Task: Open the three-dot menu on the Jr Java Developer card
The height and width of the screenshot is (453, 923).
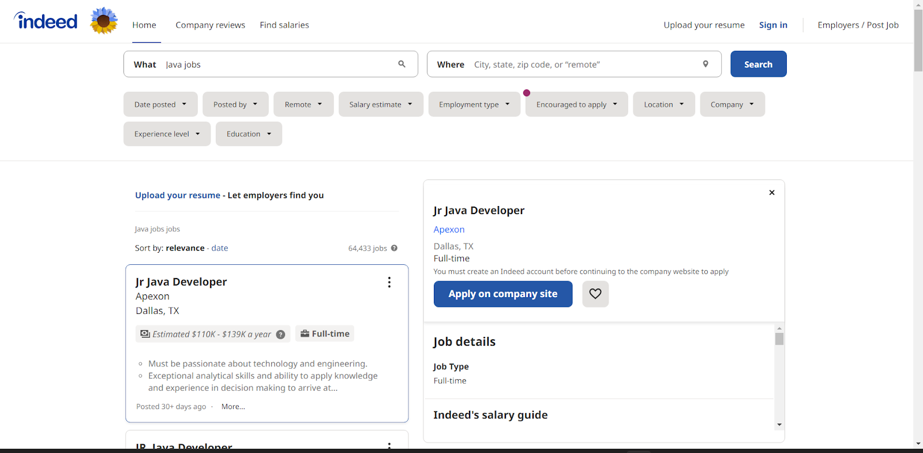Action: [x=389, y=282]
